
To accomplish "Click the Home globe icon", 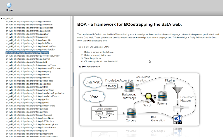I will point(9,5).
